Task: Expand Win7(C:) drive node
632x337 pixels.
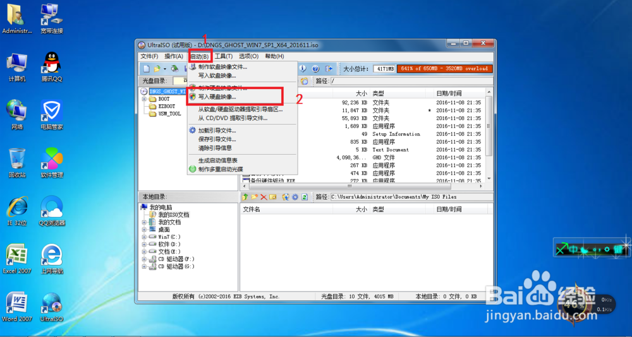Action: tap(144, 237)
